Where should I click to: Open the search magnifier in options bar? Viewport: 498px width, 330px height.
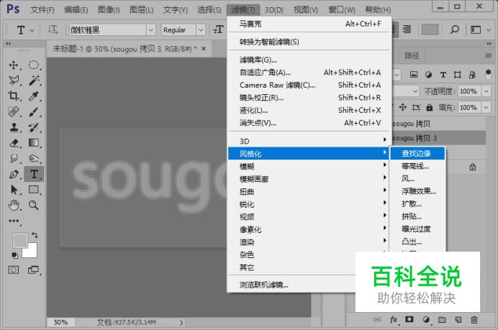(x=455, y=29)
